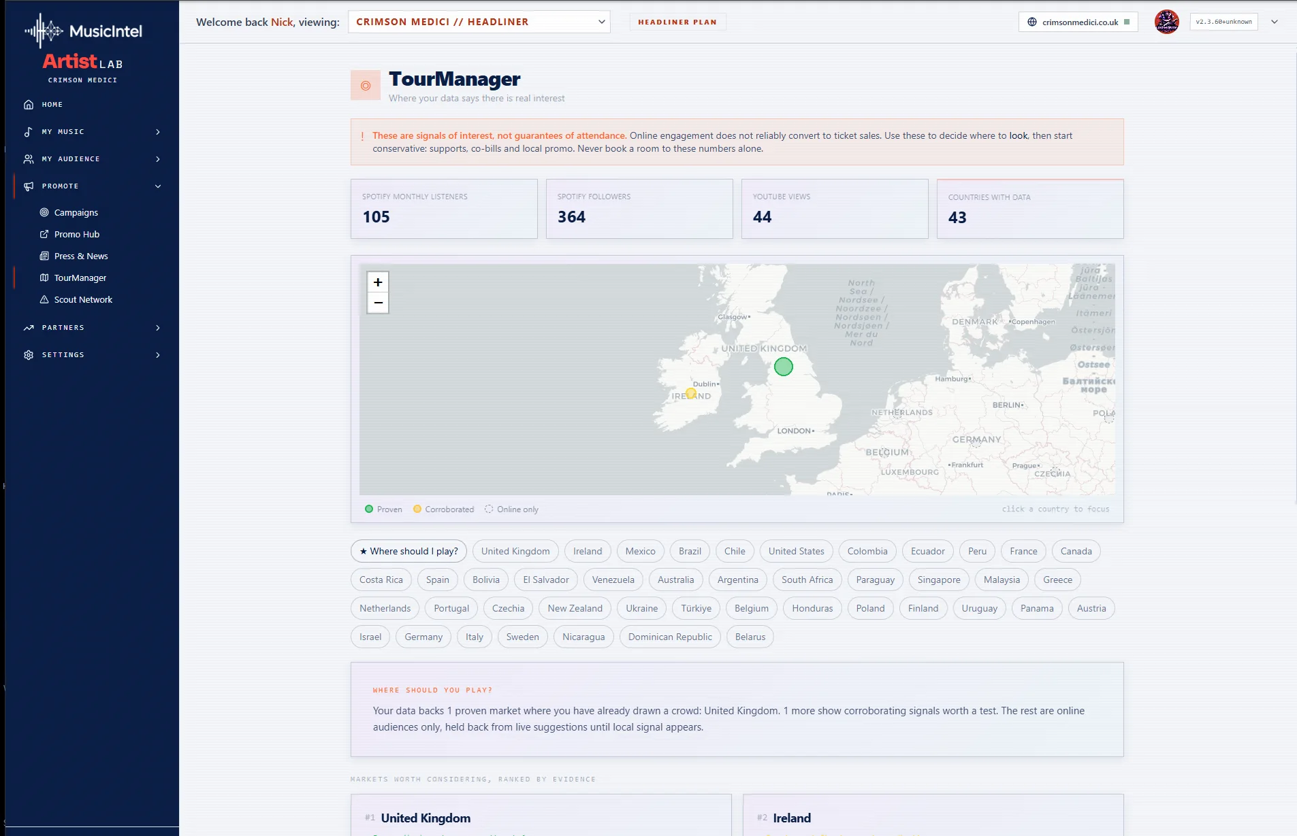Expand the Settings menu chevron
This screenshot has height=836, width=1297.
(x=158, y=355)
